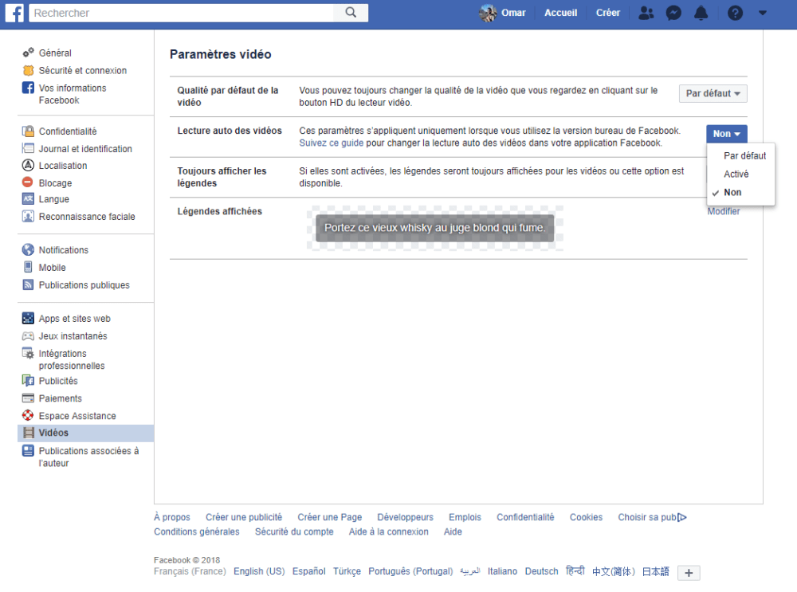The height and width of the screenshot is (592, 797).
Task: Click the Espace Assistance lifebuoy icon
Action: 28,415
